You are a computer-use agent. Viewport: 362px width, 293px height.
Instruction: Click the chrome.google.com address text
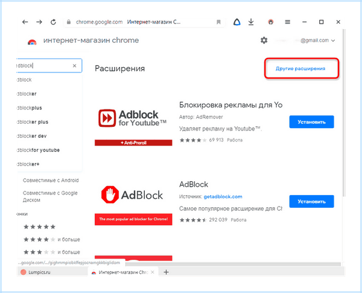(100, 22)
